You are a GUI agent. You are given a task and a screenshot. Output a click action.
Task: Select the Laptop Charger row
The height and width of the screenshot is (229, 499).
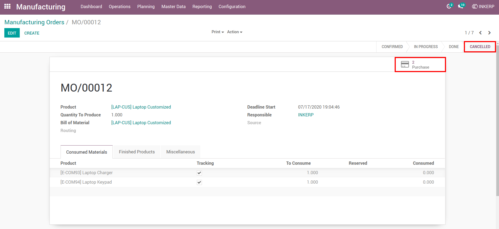click(x=247, y=173)
